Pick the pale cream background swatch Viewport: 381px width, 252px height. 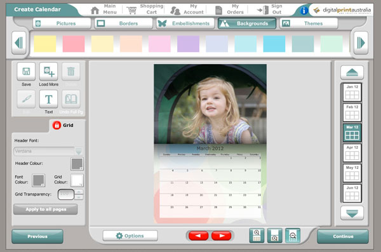coord(102,44)
